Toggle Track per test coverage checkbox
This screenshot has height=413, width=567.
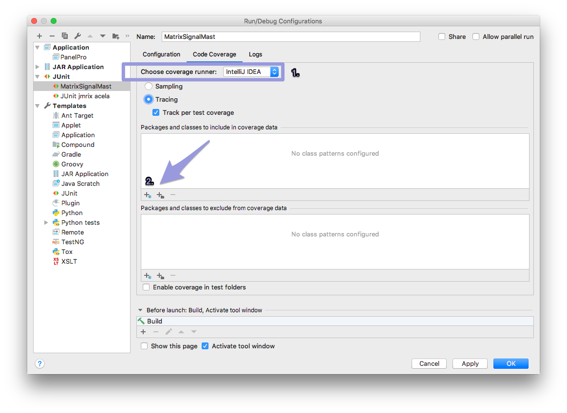pos(156,112)
